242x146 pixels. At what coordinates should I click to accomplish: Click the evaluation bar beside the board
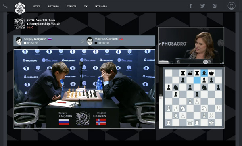tap(161, 97)
